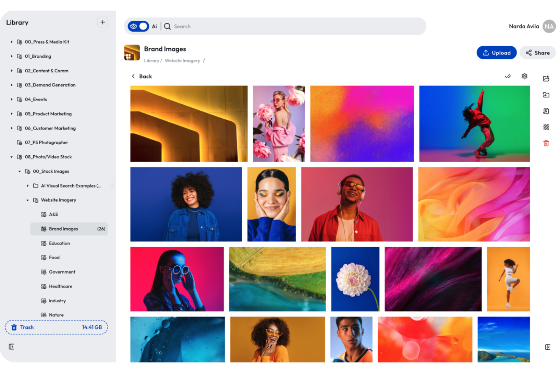This screenshot has height=373, width=560.
Task: Expand the 02_Content & Comm folder
Action: point(11,71)
